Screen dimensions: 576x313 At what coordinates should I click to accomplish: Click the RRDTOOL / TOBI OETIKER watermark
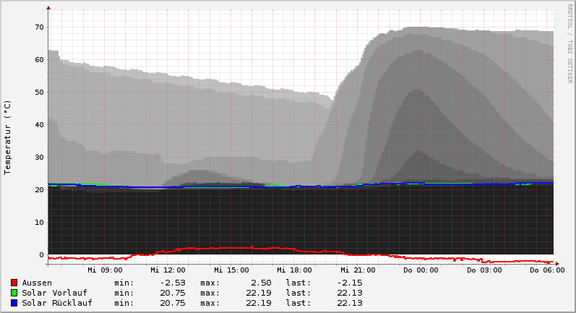click(569, 42)
